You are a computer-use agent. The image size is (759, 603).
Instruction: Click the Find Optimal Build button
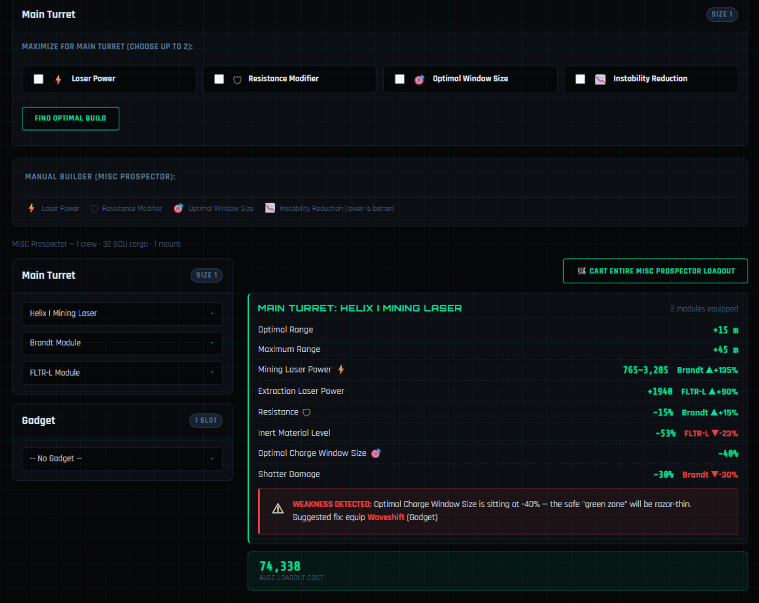[x=71, y=119]
